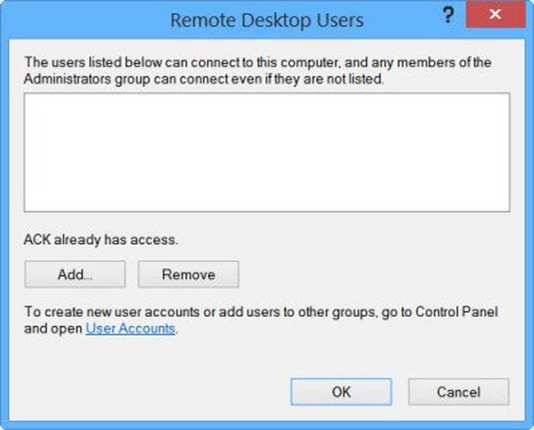Close the Remote Desktop Users dialog

point(494,15)
